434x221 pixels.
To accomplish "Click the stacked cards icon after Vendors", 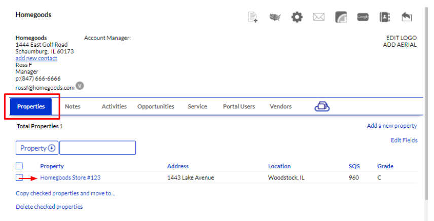I will click(x=322, y=106).
